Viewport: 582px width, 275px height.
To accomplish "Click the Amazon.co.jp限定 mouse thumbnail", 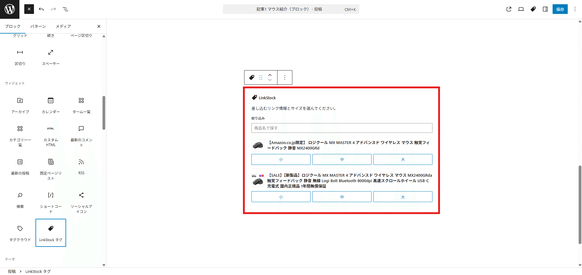I will (x=258, y=145).
